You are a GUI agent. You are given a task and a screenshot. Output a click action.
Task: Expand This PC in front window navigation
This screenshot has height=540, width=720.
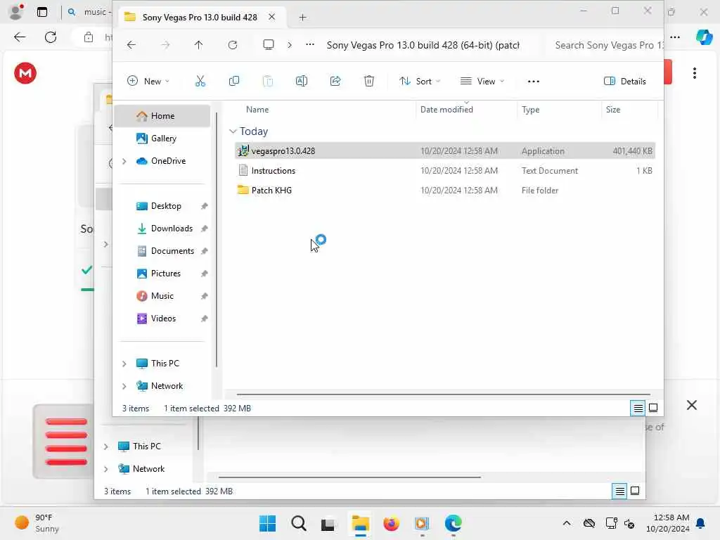(x=124, y=364)
